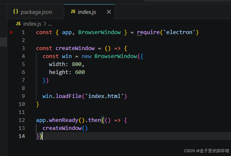Click the width value 800
Viewport: 231px width, 156px height.
point(77,64)
